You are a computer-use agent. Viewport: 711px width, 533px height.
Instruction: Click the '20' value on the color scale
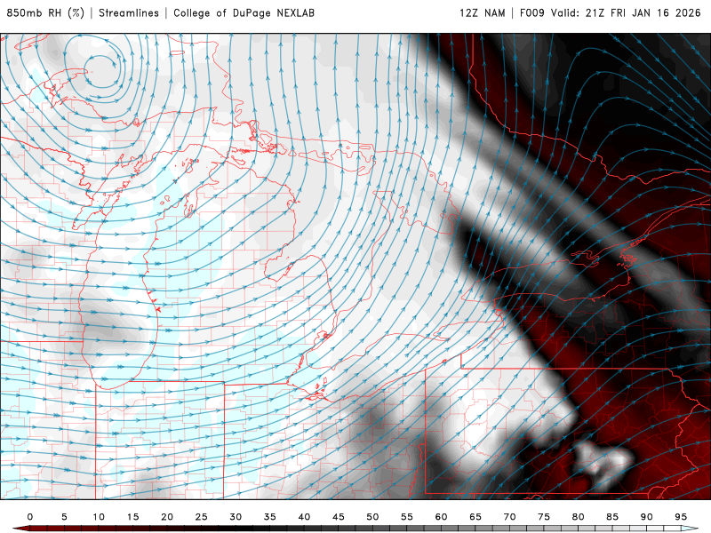click(x=167, y=517)
